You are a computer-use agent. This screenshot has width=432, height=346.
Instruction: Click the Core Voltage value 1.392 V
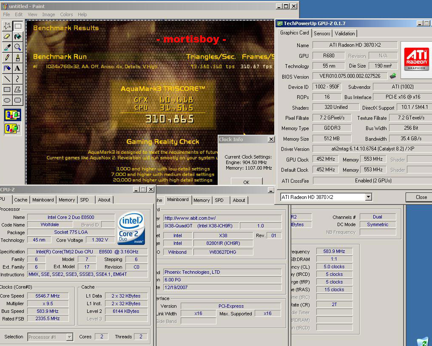(100, 240)
